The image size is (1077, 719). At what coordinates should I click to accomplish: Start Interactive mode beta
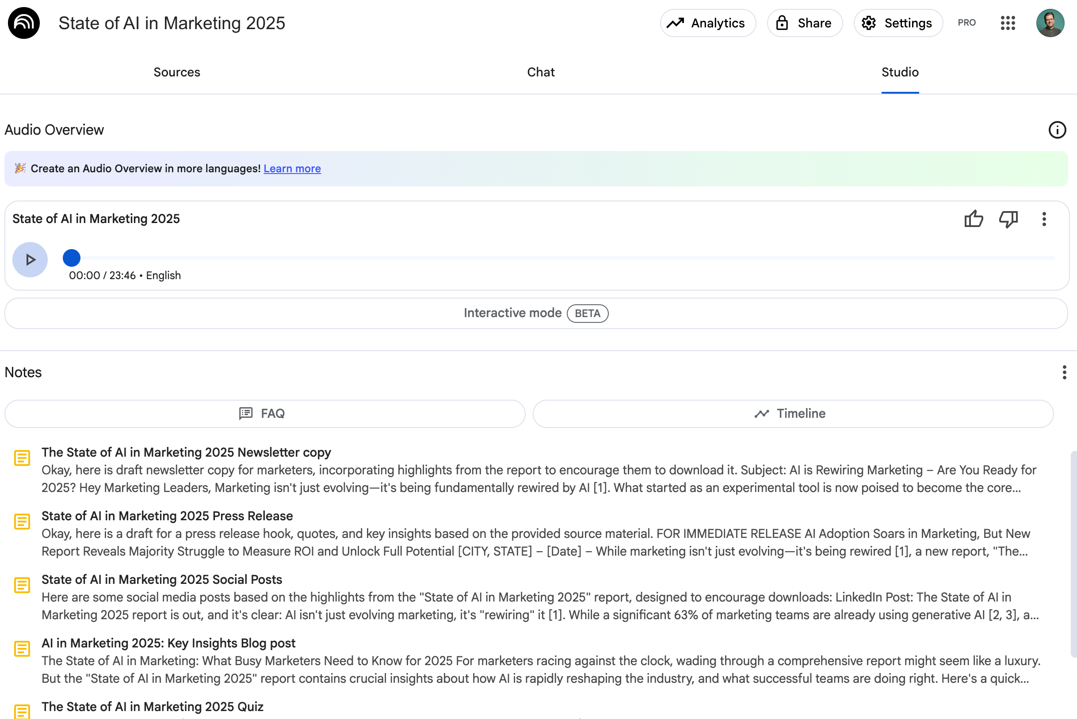click(x=536, y=313)
